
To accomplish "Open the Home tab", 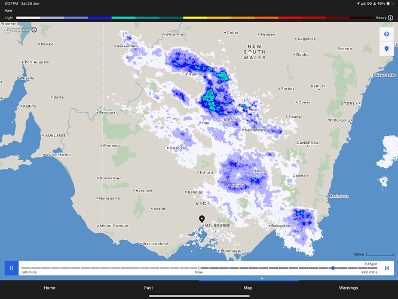I will 50,288.
